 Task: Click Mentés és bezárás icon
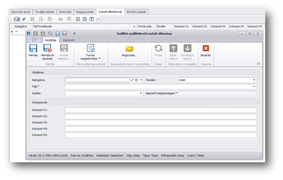tap(47, 49)
